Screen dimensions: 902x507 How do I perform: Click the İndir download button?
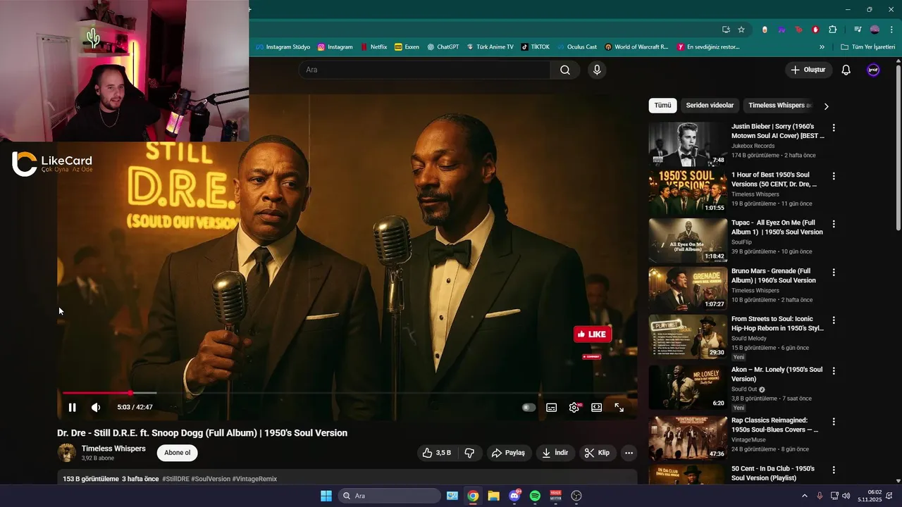pyautogui.click(x=555, y=453)
